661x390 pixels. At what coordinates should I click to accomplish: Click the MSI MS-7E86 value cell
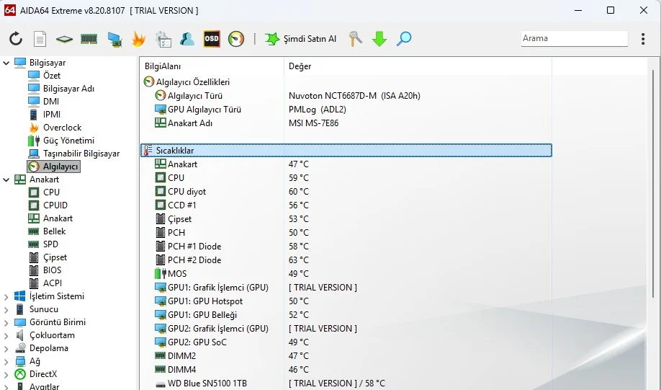[314, 123]
